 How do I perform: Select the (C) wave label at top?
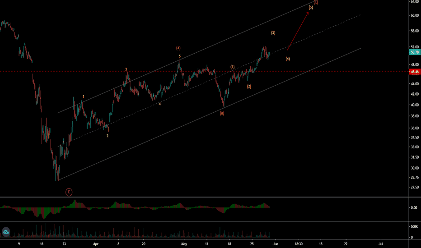point(316,2)
